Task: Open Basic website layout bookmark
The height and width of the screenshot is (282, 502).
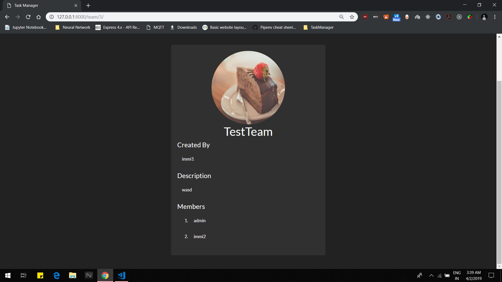Action: coord(225,27)
